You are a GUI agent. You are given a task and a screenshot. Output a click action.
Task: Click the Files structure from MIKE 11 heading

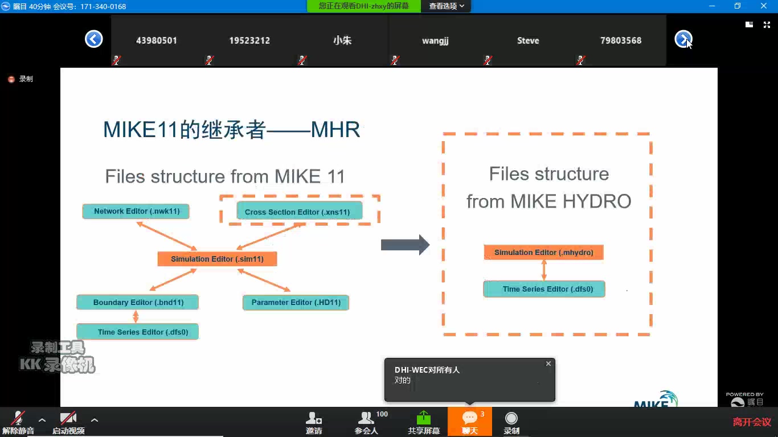coord(225,176)
